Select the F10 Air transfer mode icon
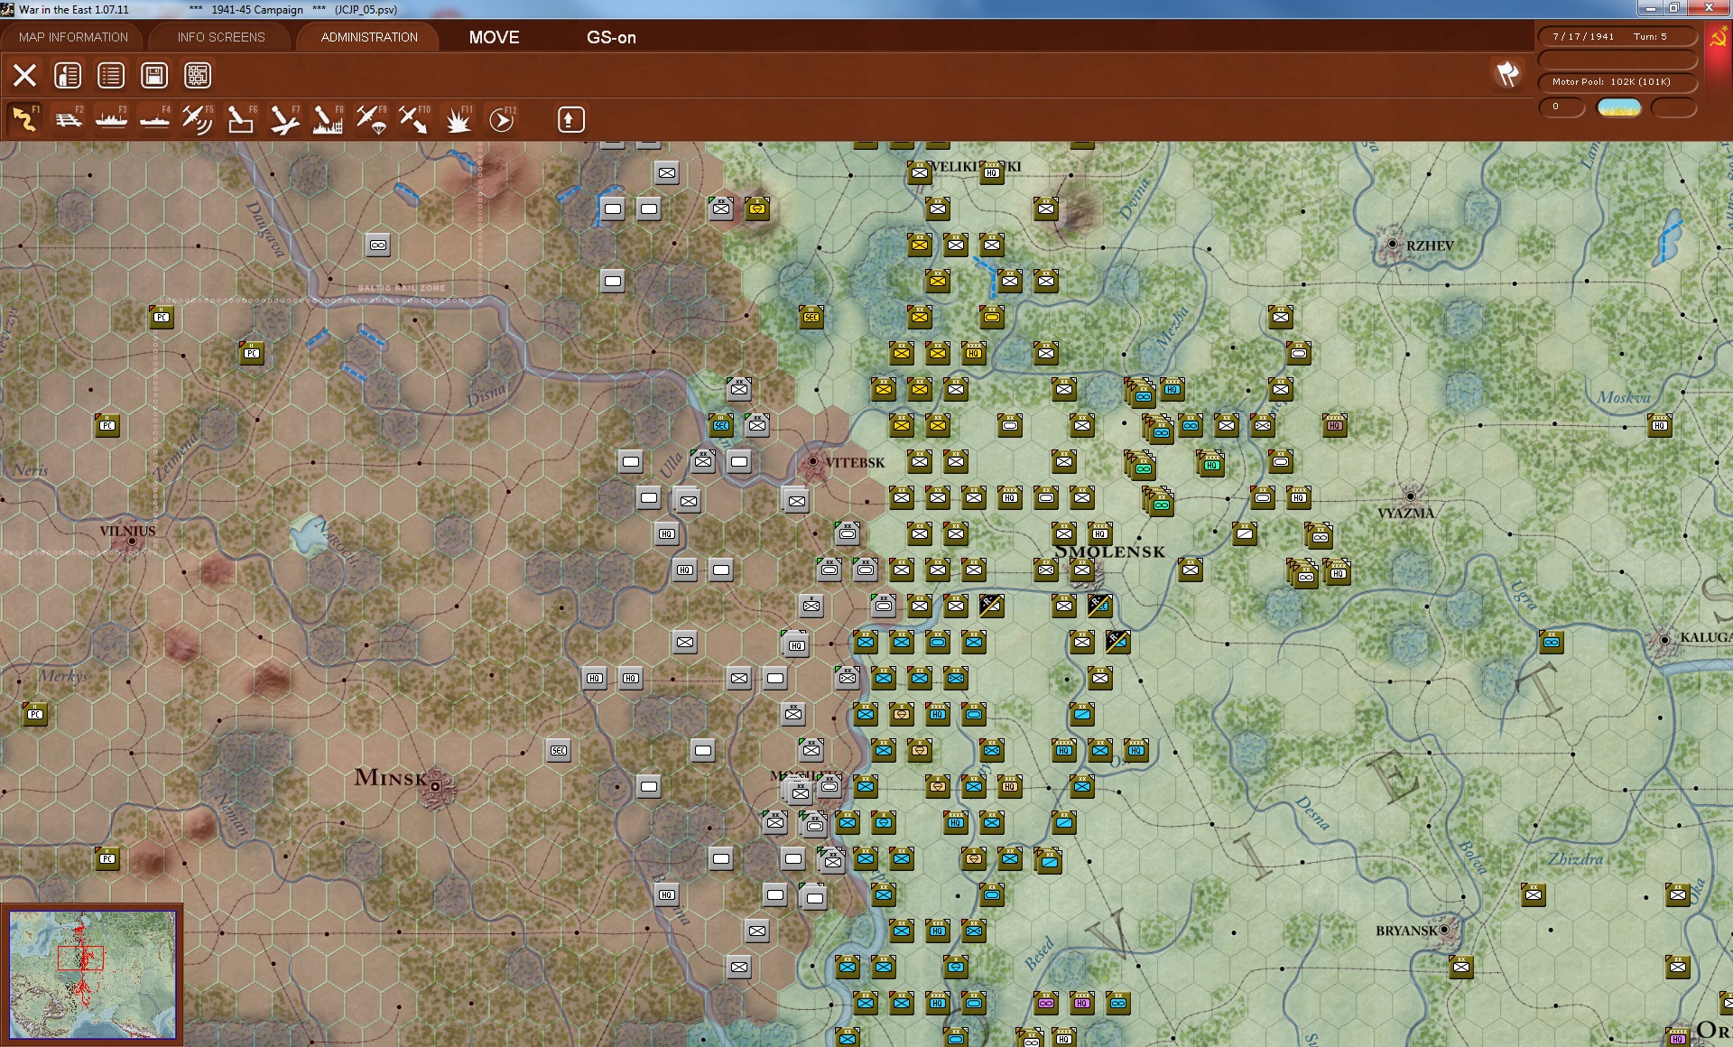Screen dimensions: 1733x1047 tap(414, 119)
